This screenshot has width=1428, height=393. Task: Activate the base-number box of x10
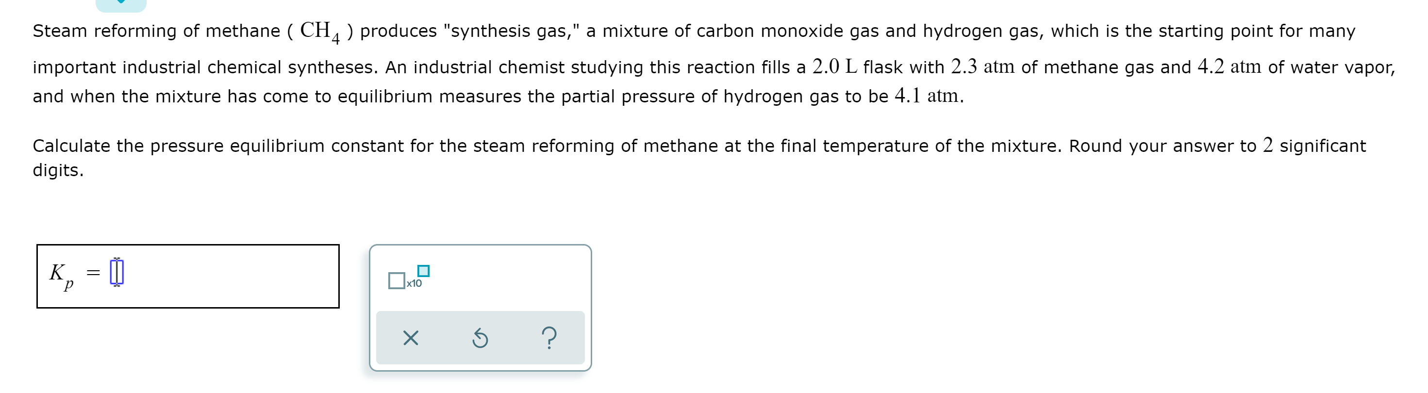click(x=397, y=281)
